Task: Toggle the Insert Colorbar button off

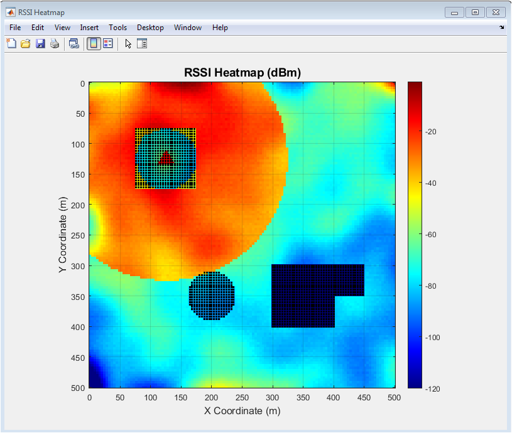Action: (93, 43)
